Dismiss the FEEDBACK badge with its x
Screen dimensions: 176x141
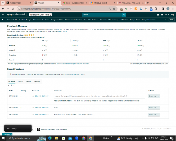(11, 134)
